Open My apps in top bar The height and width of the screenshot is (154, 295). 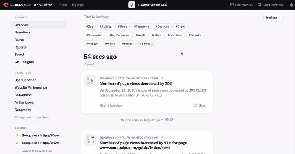point(78,5)
